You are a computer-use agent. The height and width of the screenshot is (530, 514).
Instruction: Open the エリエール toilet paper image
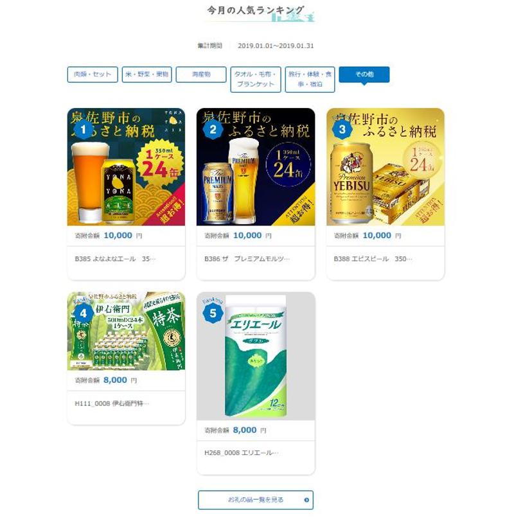click(256, 356)
